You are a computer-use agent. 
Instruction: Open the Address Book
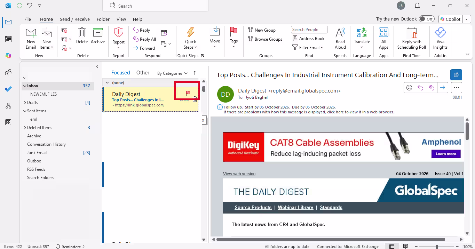[308, 39]
